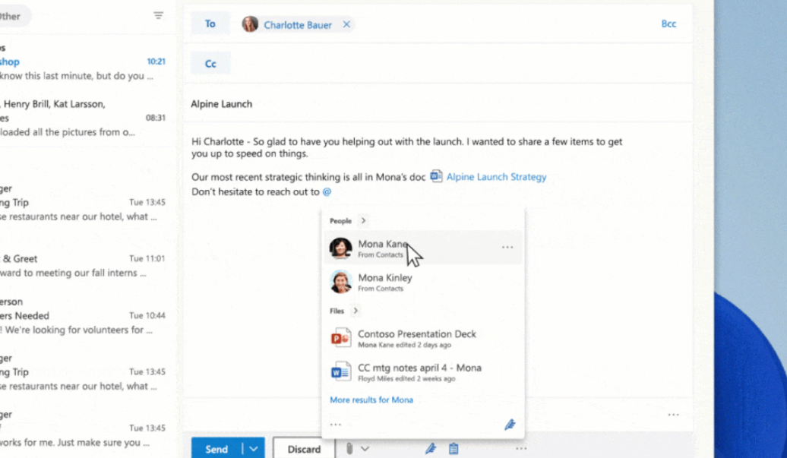Expand the People section chevron
This screenshot has width=787, height=458.
point(363,221)
